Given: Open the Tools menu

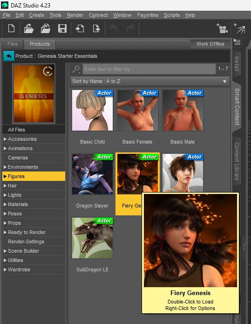Looking at the screenshot, I should [x=55, y=15].
